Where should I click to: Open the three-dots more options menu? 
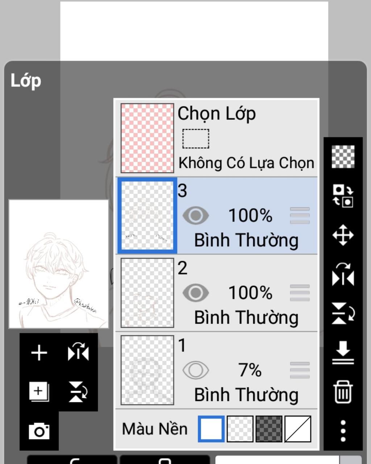click(x=343, y=431)
